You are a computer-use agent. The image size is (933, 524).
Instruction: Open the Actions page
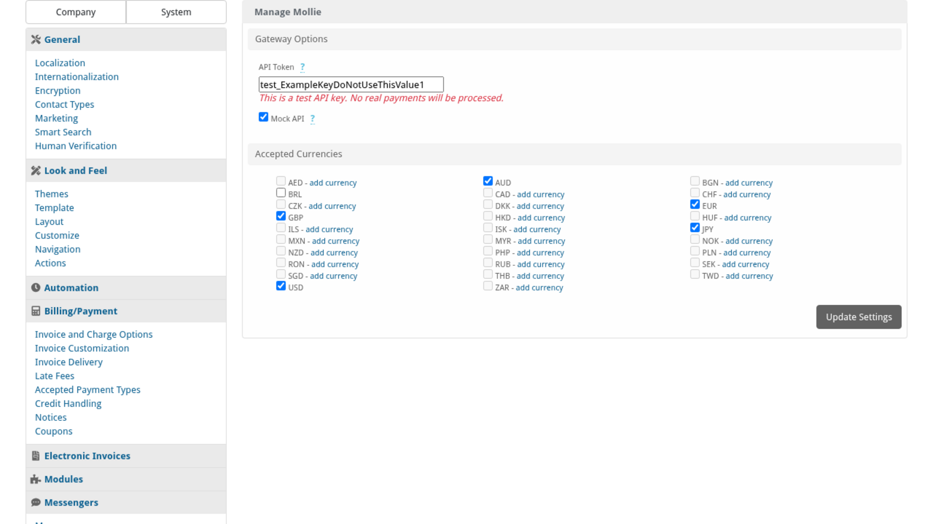(51, 263)
